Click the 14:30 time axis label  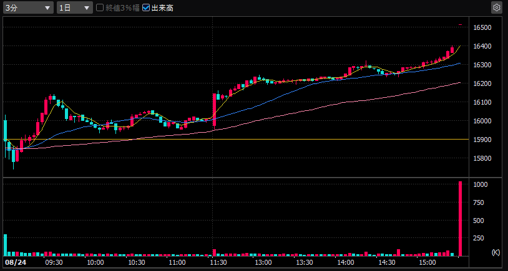[x=387, y=262]
